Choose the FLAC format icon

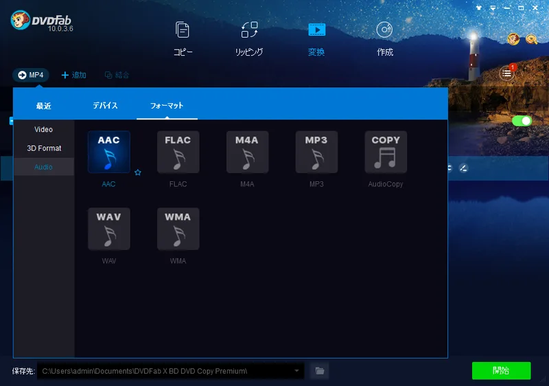click(178, 152)
